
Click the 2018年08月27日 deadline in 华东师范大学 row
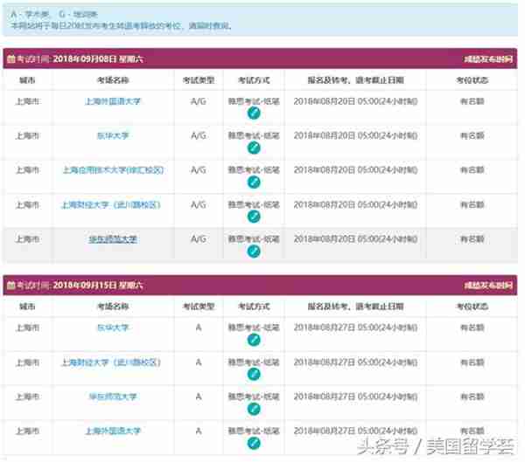pos(355,396)
